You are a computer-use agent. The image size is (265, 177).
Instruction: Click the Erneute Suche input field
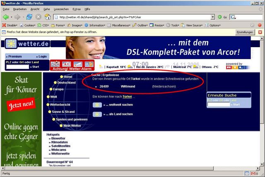(x=219, y=105)
